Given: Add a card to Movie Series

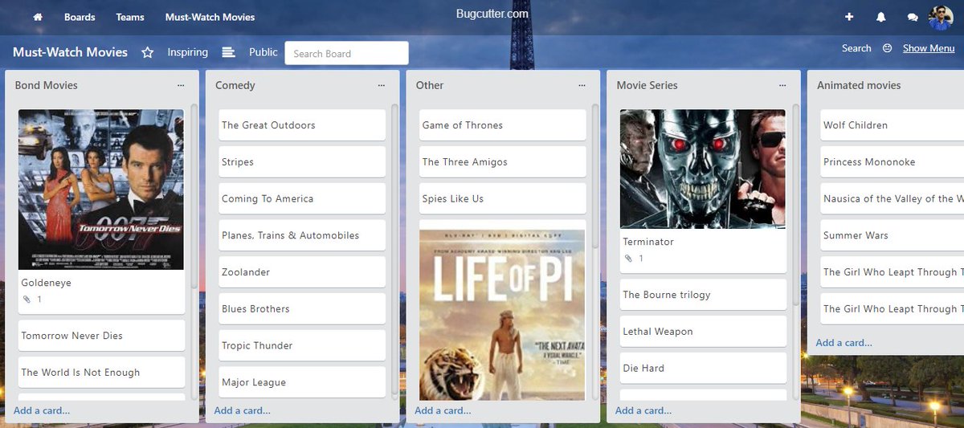Looking at the screenshot, I should [644, 410].
